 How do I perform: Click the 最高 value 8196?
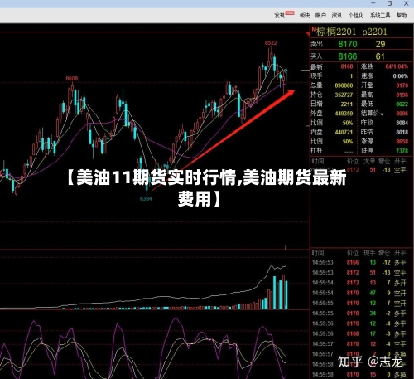(x=402, y=95)
